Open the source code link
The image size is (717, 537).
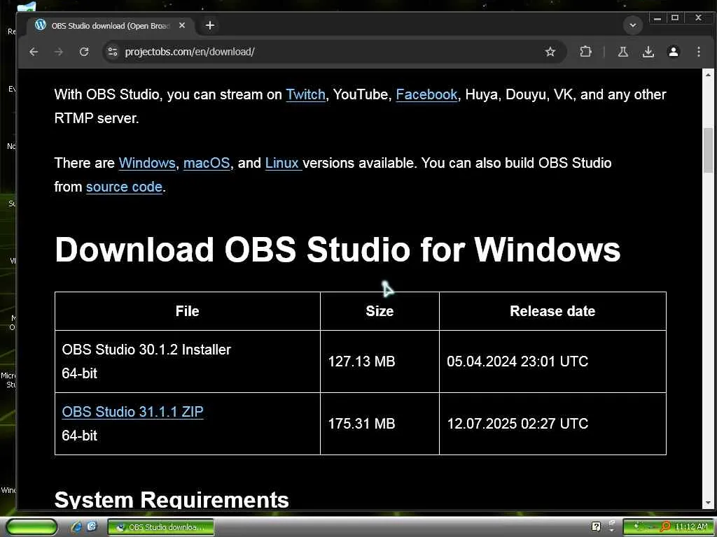124,187
